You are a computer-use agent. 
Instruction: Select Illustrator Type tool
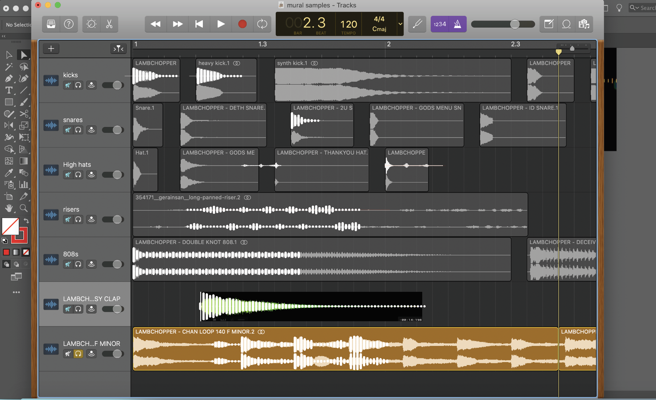[9, 91]
